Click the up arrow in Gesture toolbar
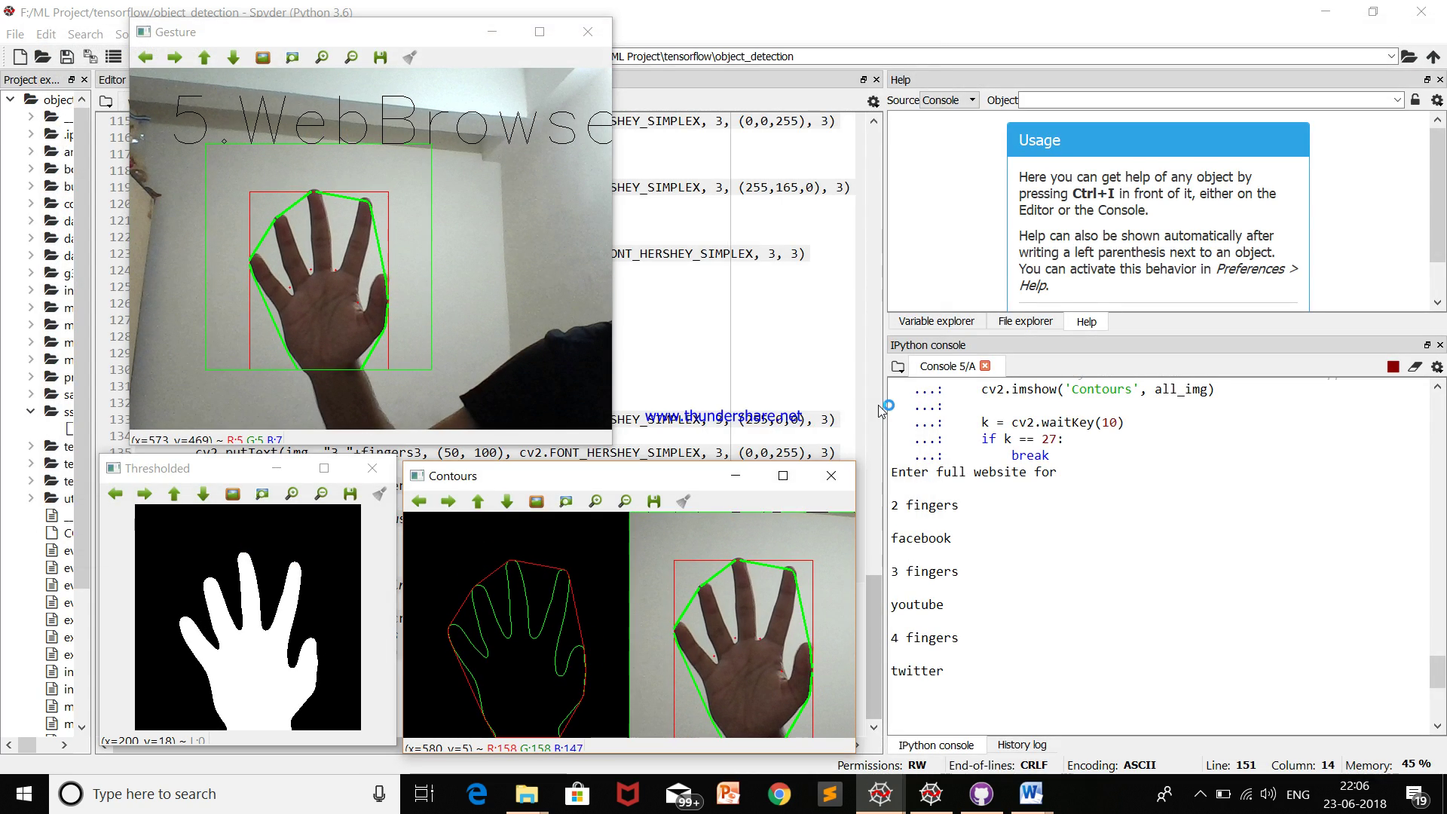This screenshot has width=1447, height=814. (x=203, y=57)
